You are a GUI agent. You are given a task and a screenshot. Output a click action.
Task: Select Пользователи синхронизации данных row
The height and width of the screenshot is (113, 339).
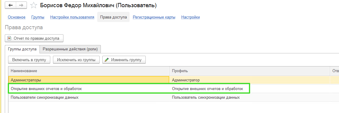174,97
